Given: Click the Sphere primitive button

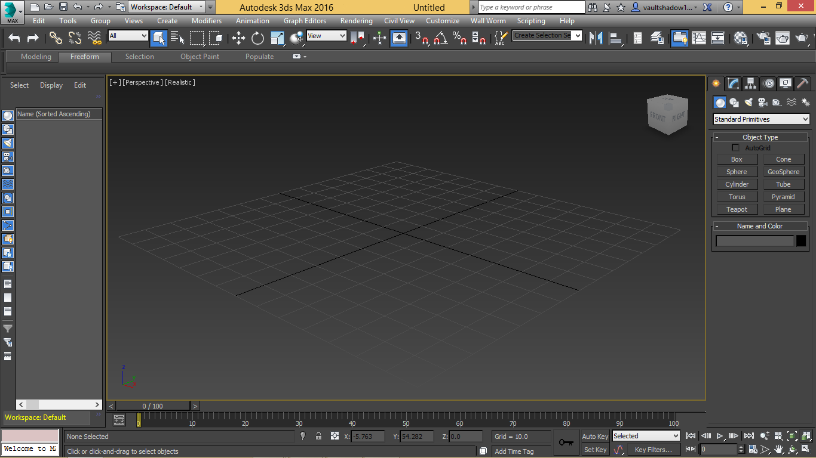Looking at the screenshot, I should point(737,172).
